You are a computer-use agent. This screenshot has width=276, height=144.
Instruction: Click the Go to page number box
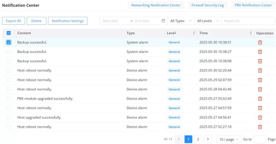click(260, 139)
